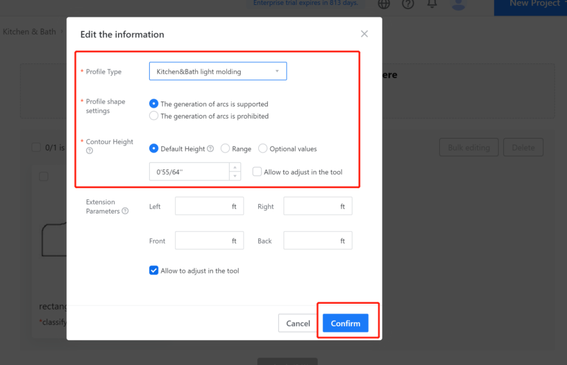
Task: Uncheck 'Allow to adjust' under extension parameters
Action: click(154, 271)
